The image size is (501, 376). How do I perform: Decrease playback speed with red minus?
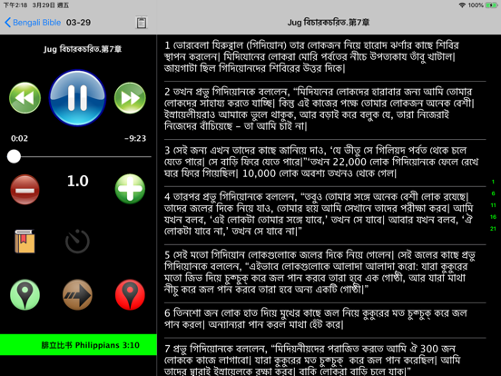point(25,189)
